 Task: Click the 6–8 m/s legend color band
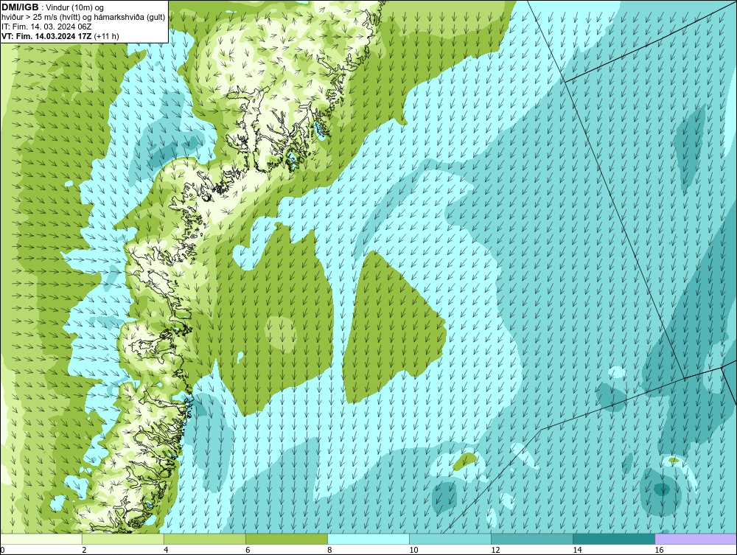[287, 539]
